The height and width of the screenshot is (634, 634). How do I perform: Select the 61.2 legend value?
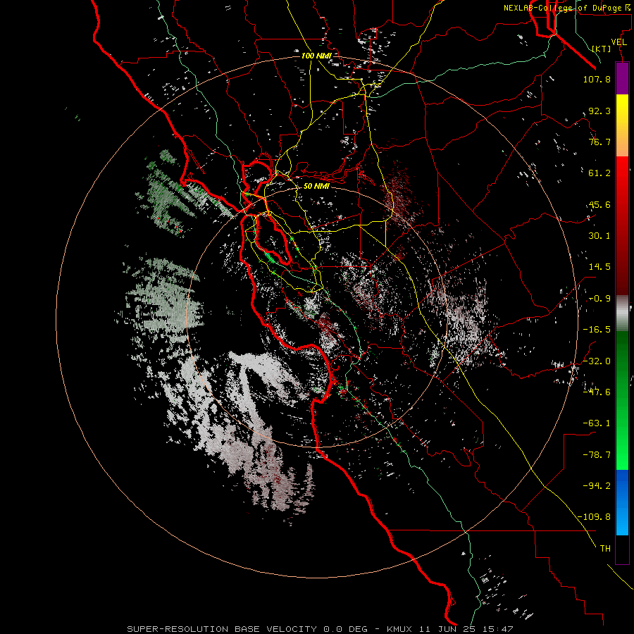pos(599,173)
